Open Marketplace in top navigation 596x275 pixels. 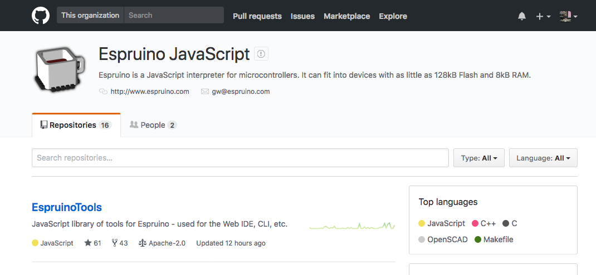pos(346,16)
